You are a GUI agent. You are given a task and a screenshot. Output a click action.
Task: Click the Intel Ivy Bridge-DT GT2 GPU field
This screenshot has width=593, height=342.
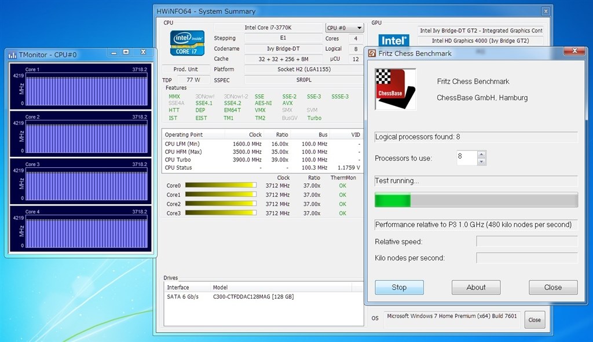coord(480,31)
